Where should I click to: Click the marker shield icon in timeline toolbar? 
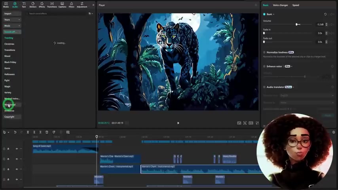click(x=54, y=132)
